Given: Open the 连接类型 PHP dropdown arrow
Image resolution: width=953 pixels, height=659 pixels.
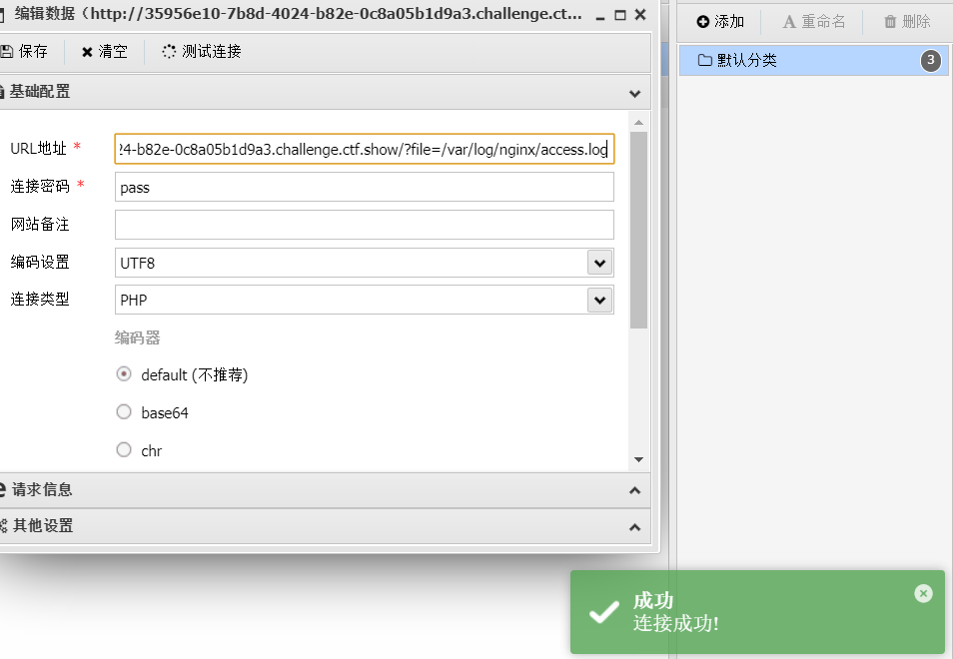Looking at the screenshot, I should (x=600, y=300).
